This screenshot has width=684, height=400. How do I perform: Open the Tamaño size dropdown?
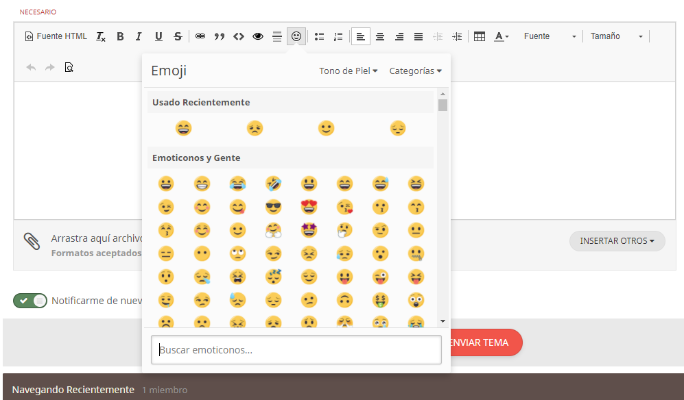click(x=615, y=36)
